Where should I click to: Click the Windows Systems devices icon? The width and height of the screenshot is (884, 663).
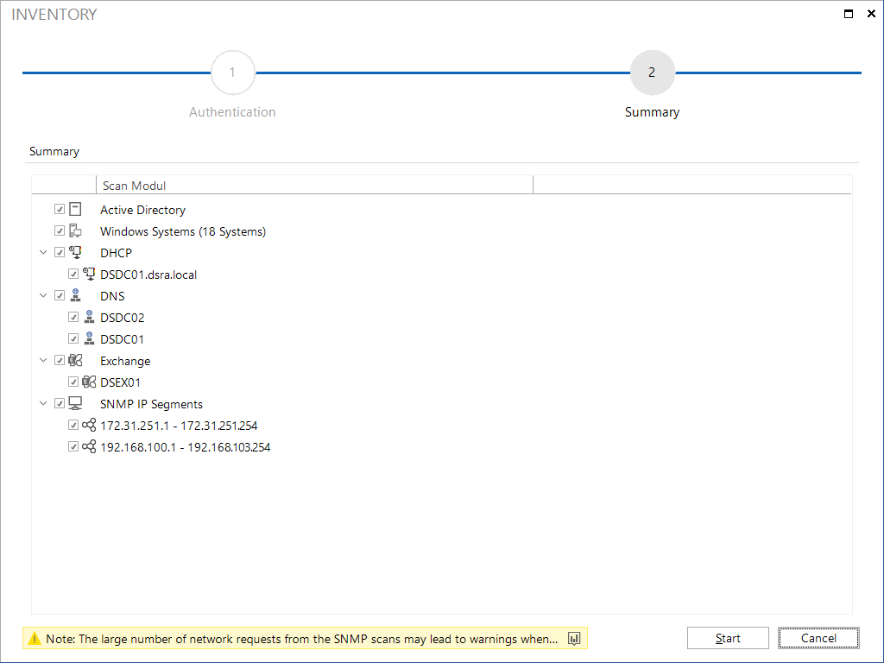75,230
